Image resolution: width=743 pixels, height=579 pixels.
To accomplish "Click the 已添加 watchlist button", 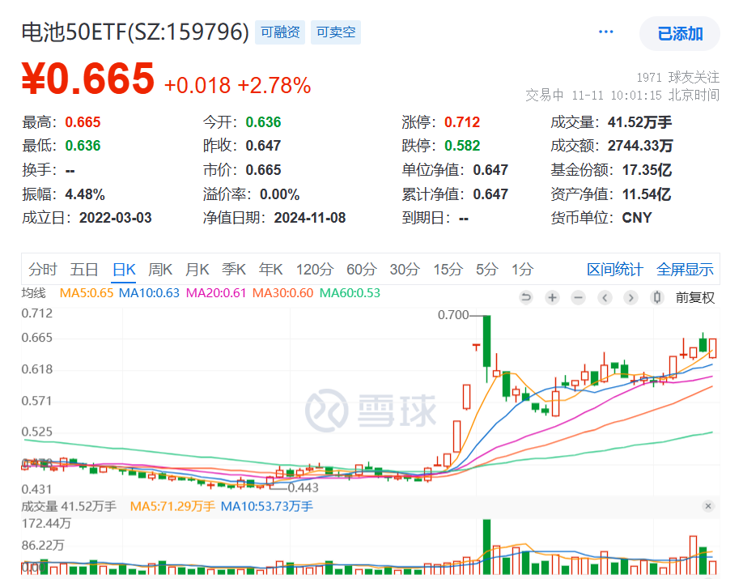I will 679,34.
